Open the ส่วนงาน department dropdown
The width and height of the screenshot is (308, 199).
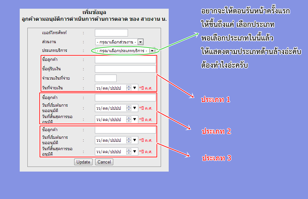[119, 42]
